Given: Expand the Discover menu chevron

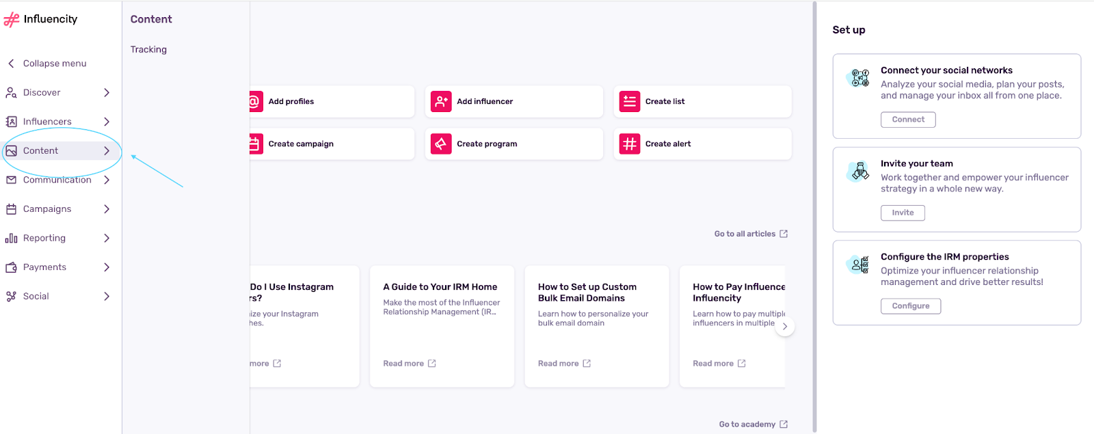Looking at the screenshot, I should 107,92.
